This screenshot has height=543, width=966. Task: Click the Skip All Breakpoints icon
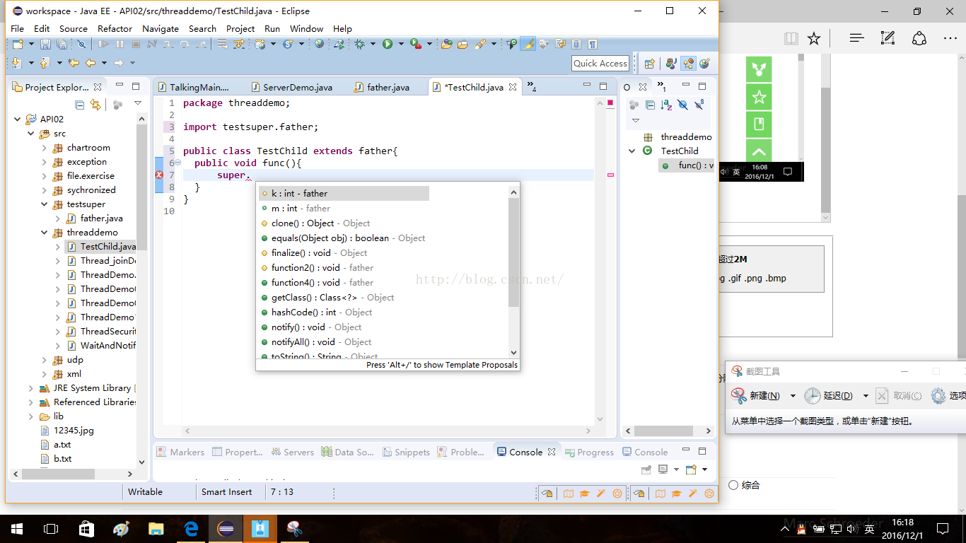(81, 44)
